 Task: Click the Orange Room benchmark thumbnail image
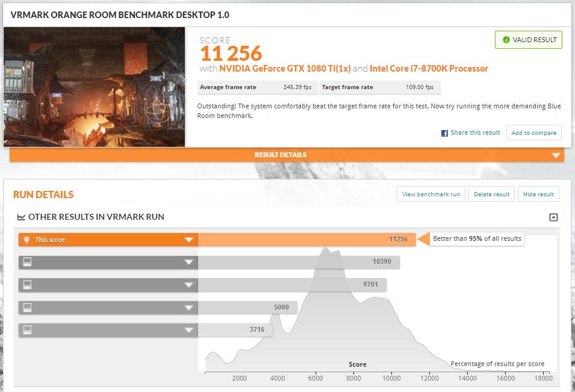tap(95, 87)
